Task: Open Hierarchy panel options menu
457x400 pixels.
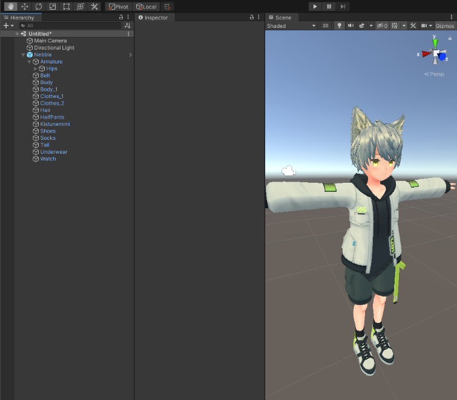Action: 128,17
